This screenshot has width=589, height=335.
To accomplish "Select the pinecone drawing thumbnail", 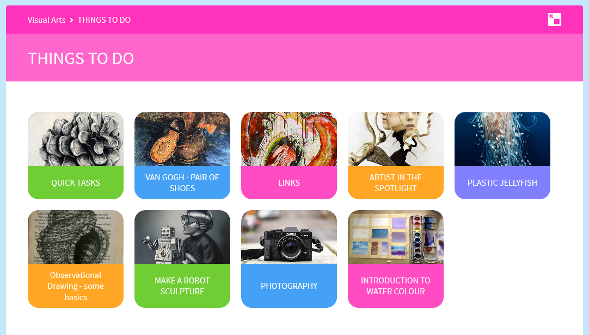I will click(76, 139).
